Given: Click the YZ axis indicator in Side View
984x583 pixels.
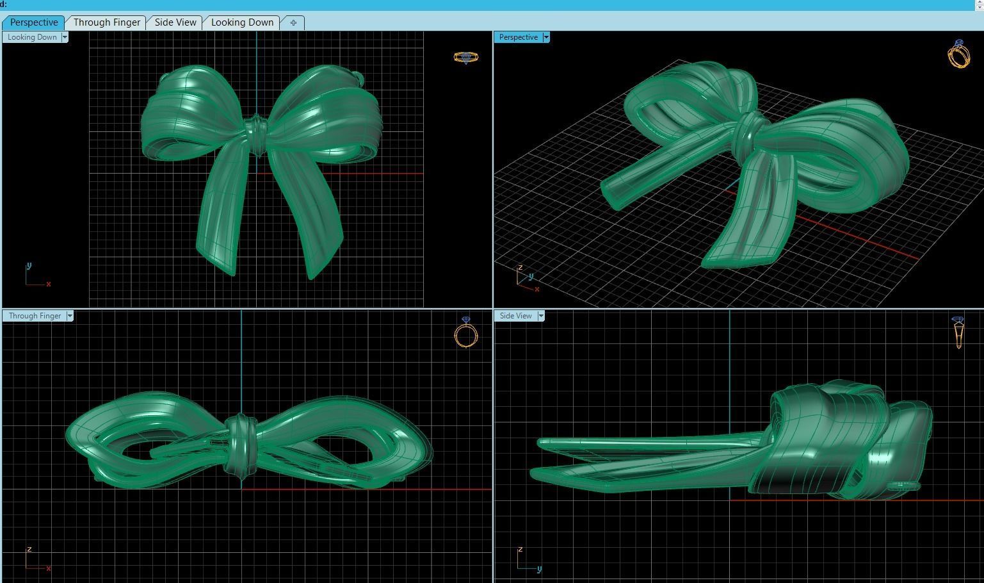Looking at the screenshot, I should point(529,558).
